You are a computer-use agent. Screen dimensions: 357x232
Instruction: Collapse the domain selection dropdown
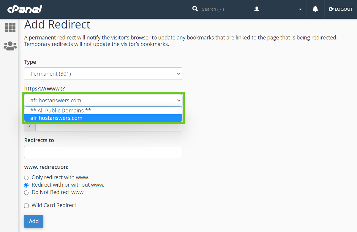103,100
